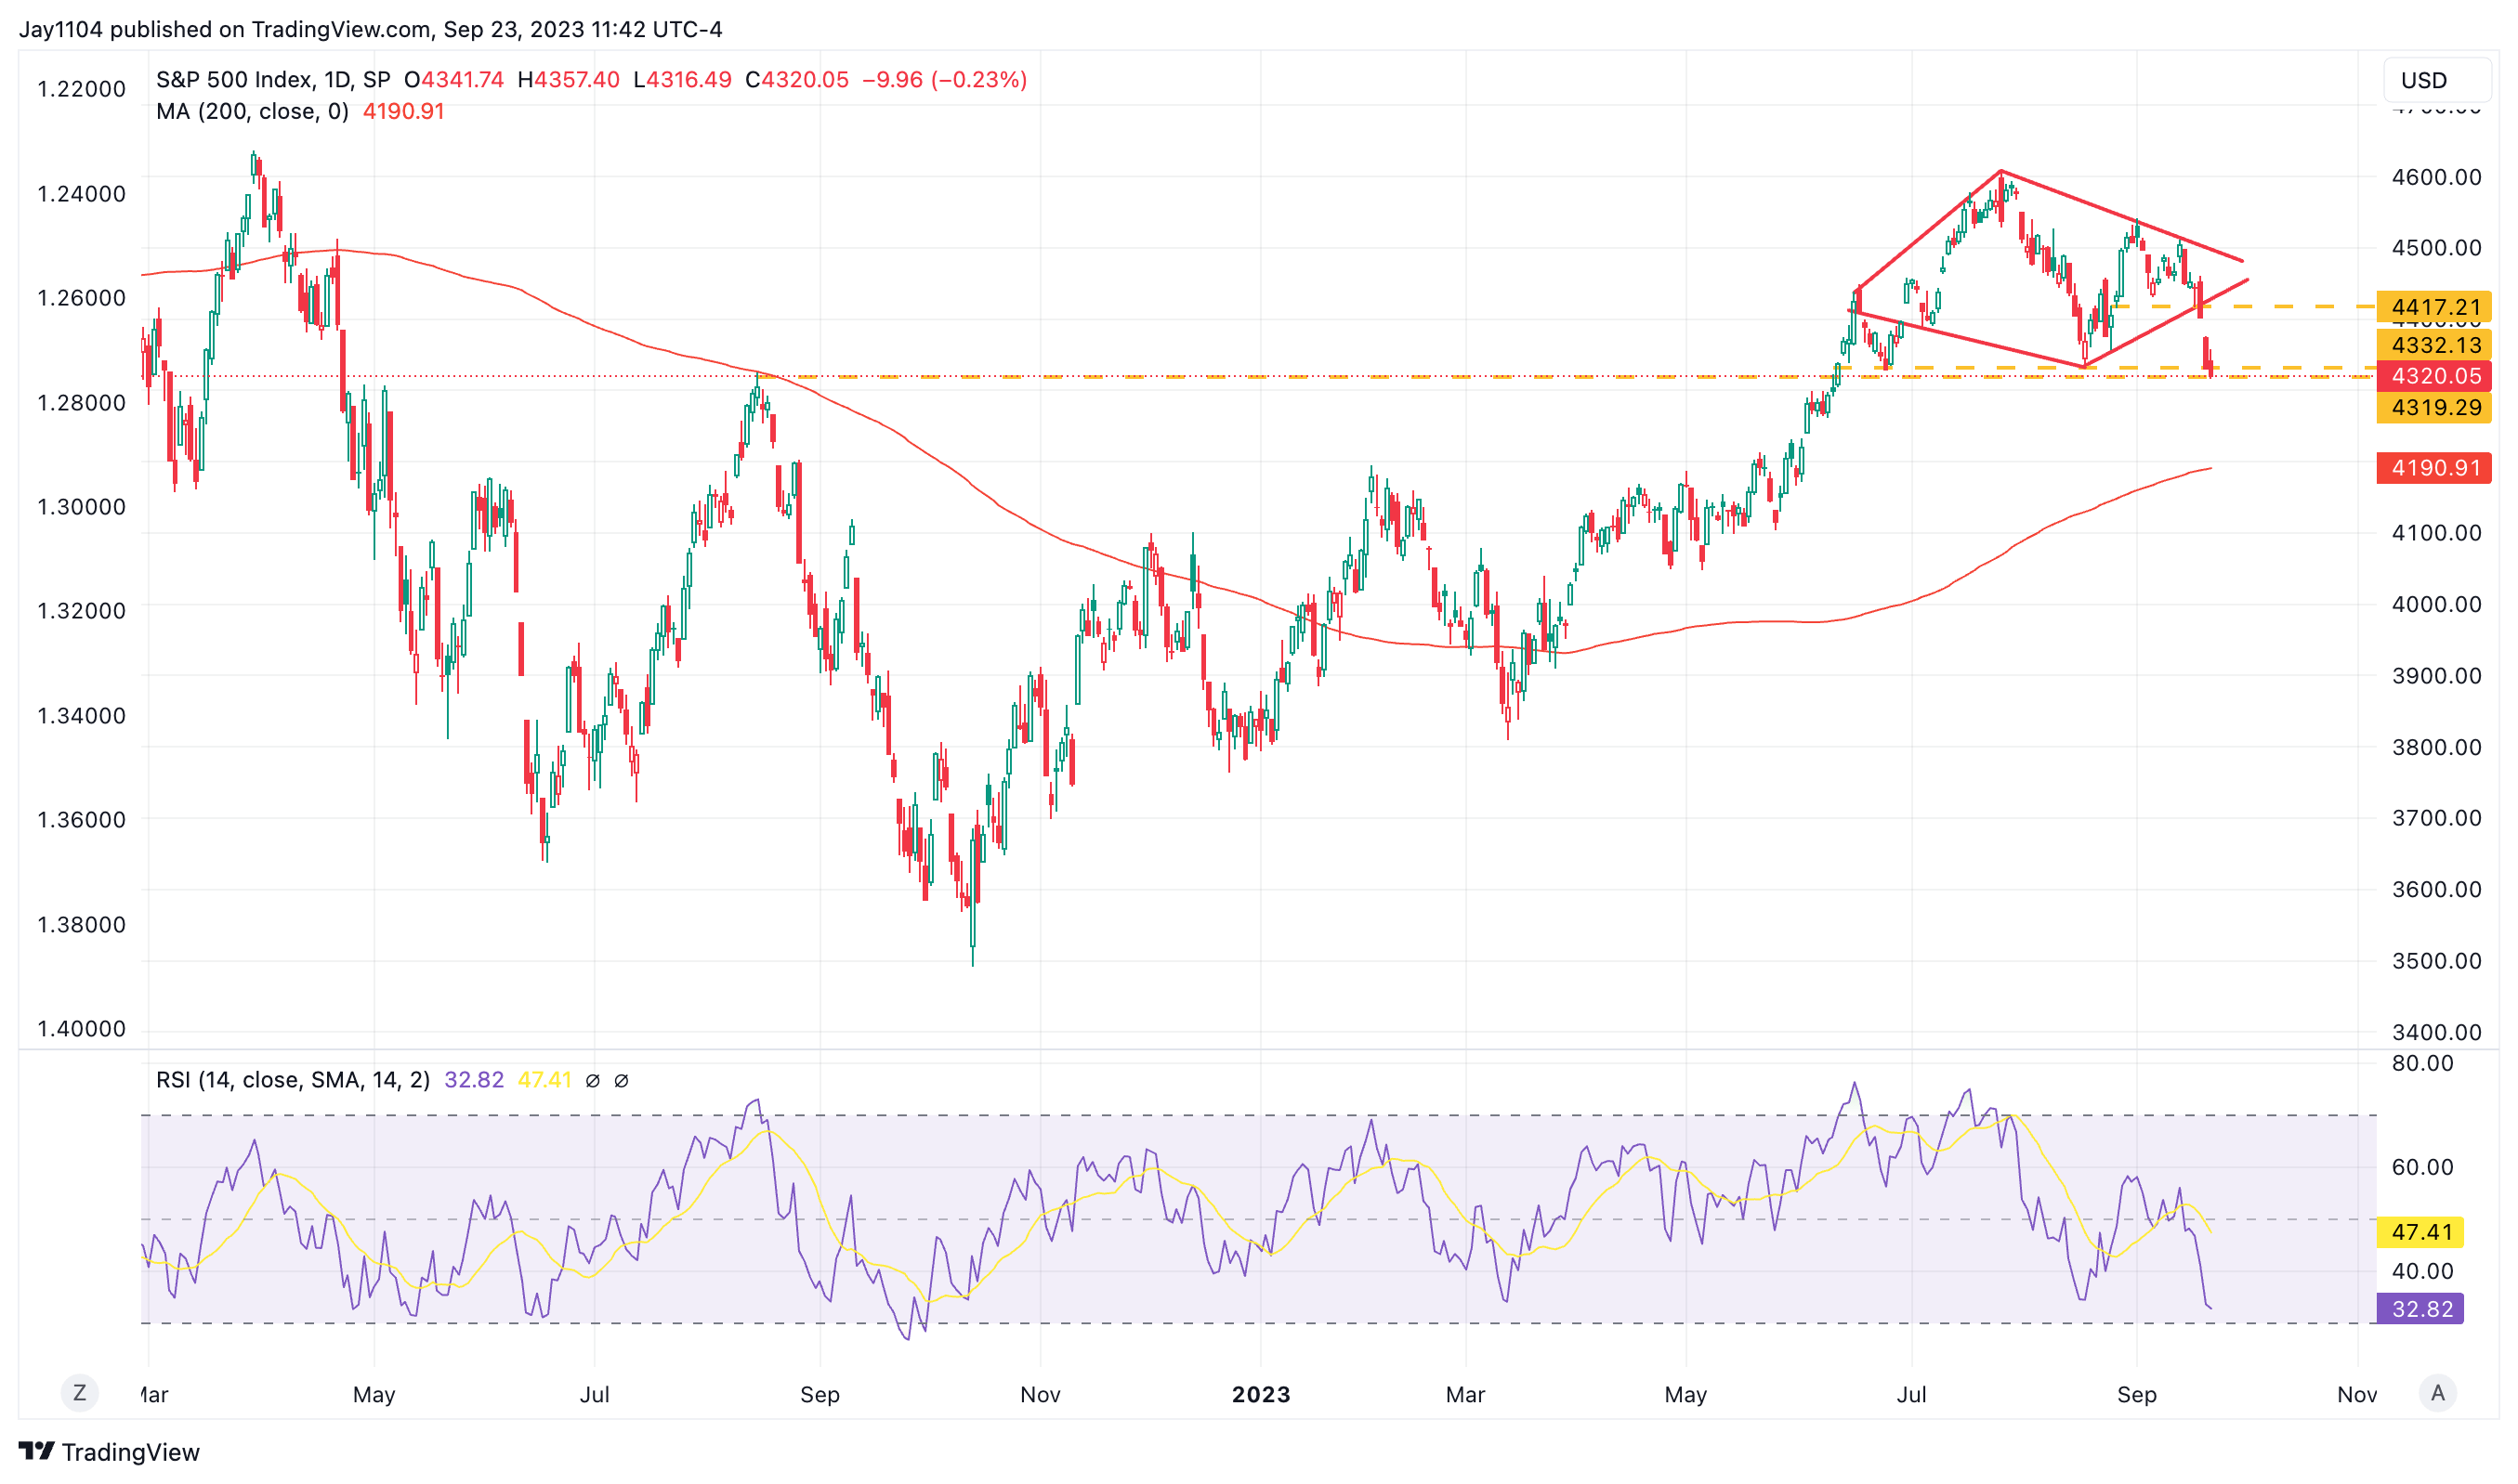Viewport: 2518px width, 1484px height.
Task: Click the 3400.00 right axis value
Action: (2436, 1032)
